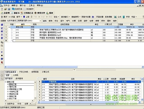Switch to the 人材机 tab
The image size is (144, 109).
pos(16,75)
